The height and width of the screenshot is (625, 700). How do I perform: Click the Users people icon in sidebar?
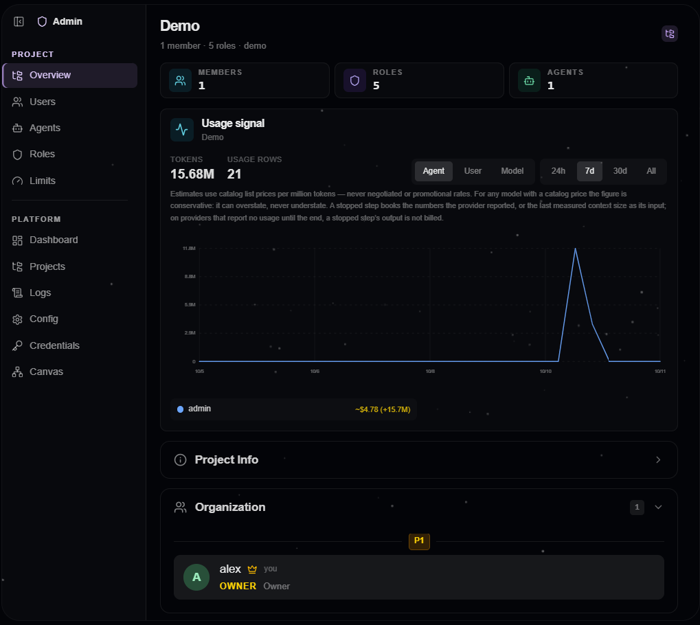coord(17,102)
